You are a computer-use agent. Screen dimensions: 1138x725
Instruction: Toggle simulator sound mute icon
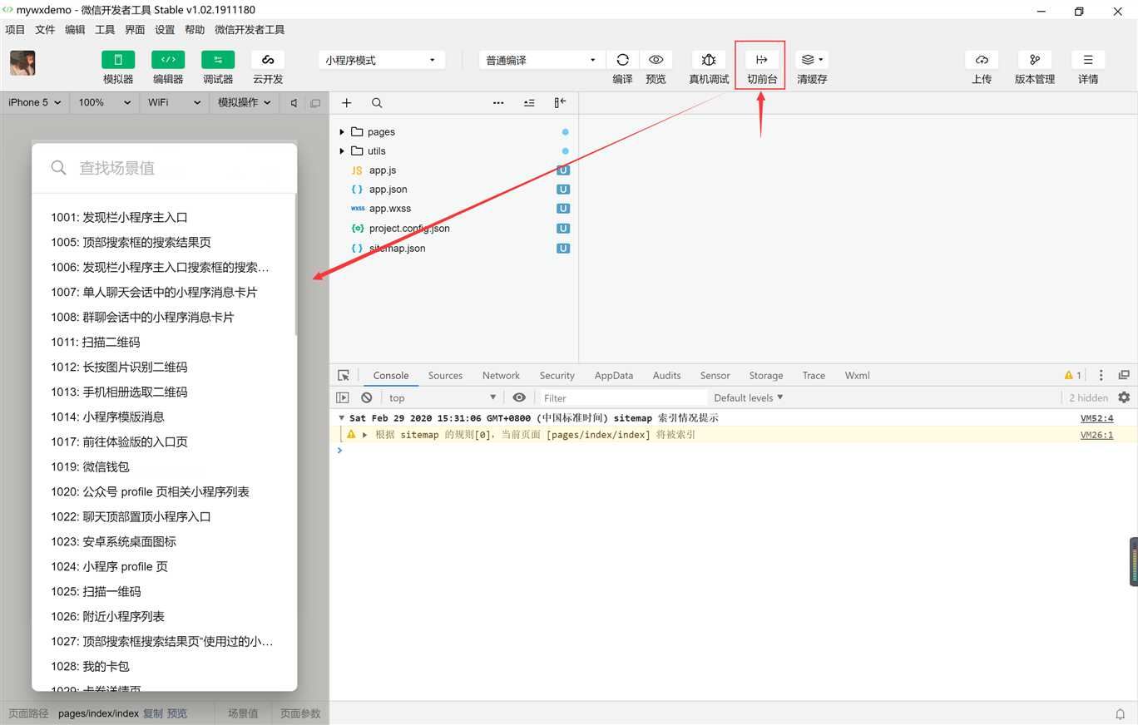point(294,103)
